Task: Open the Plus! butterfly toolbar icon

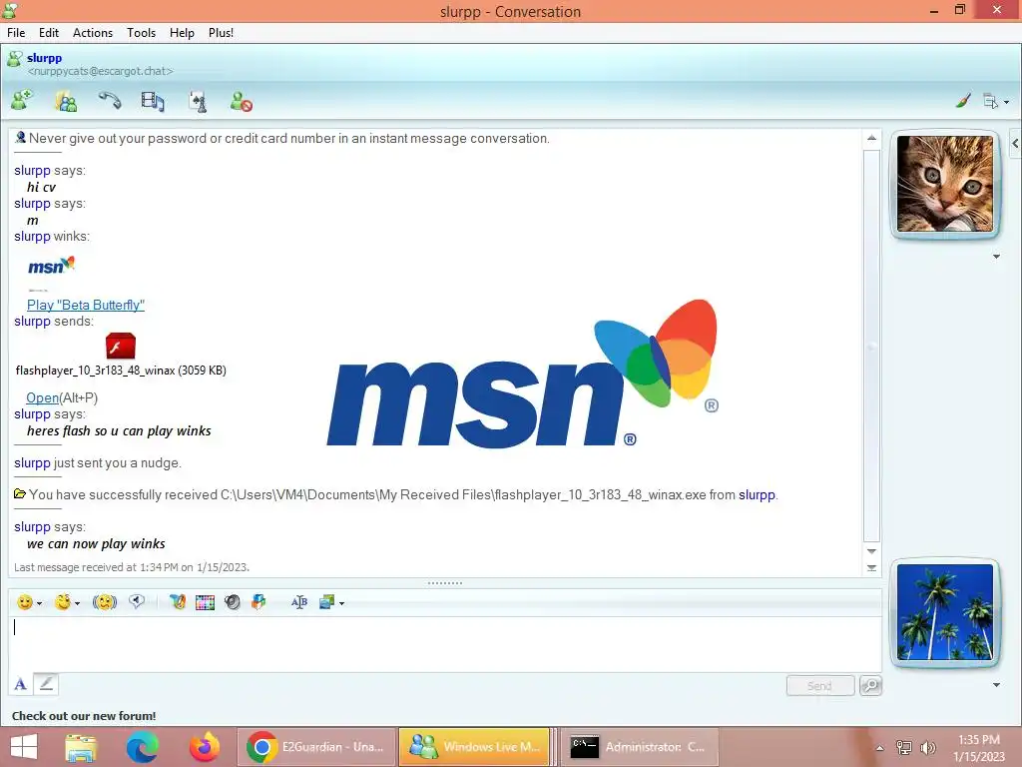Action: (x=178, y=602)
